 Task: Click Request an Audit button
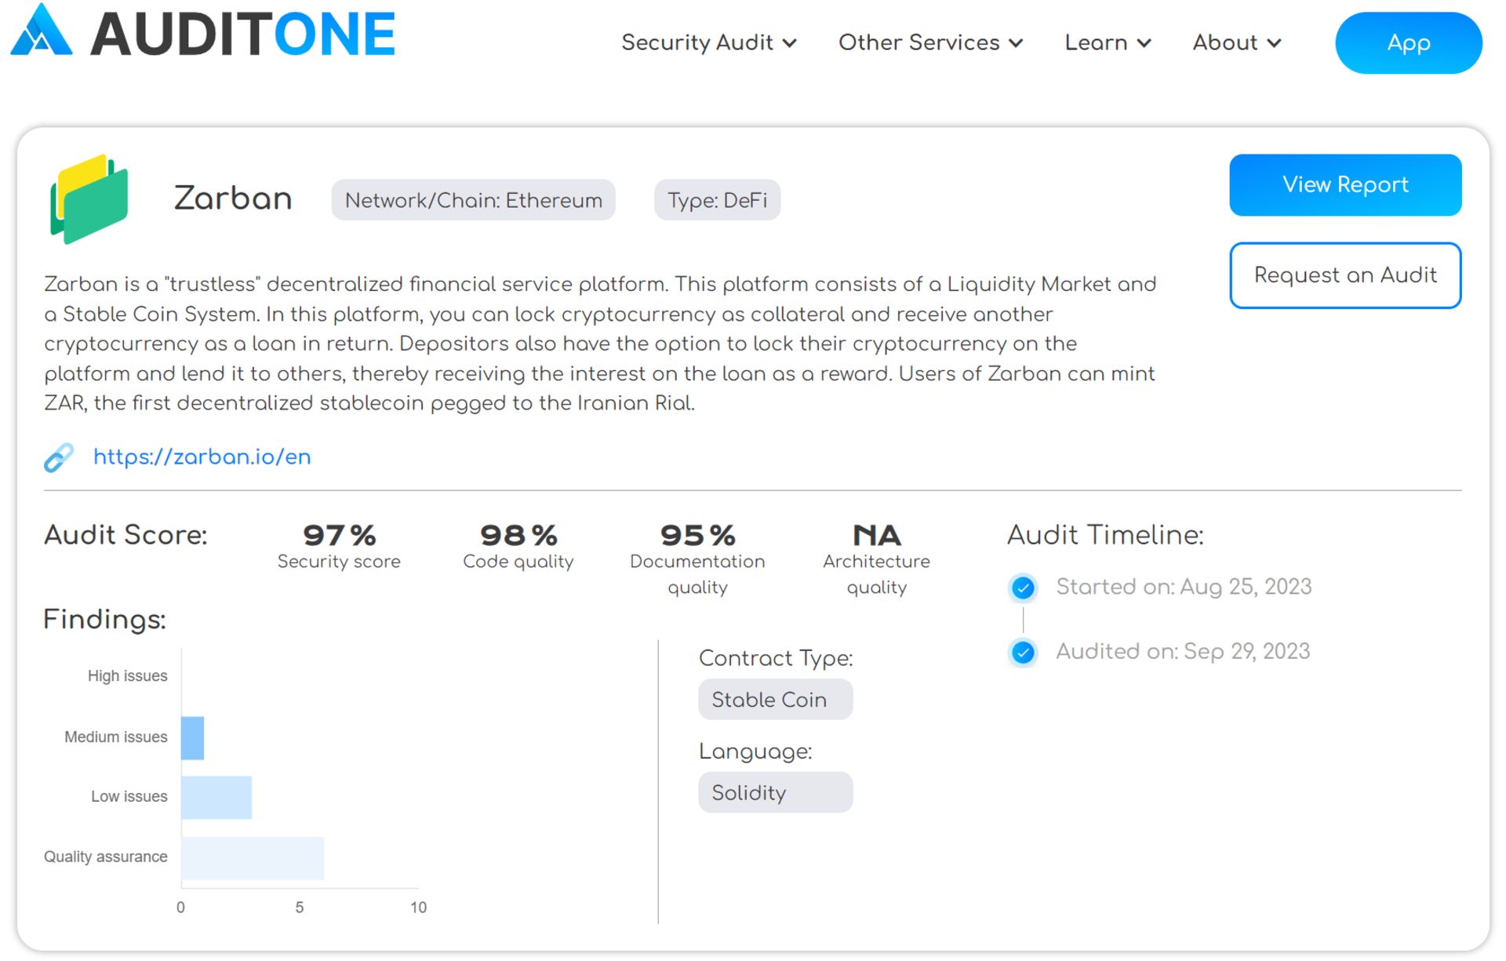point(1344,275)
